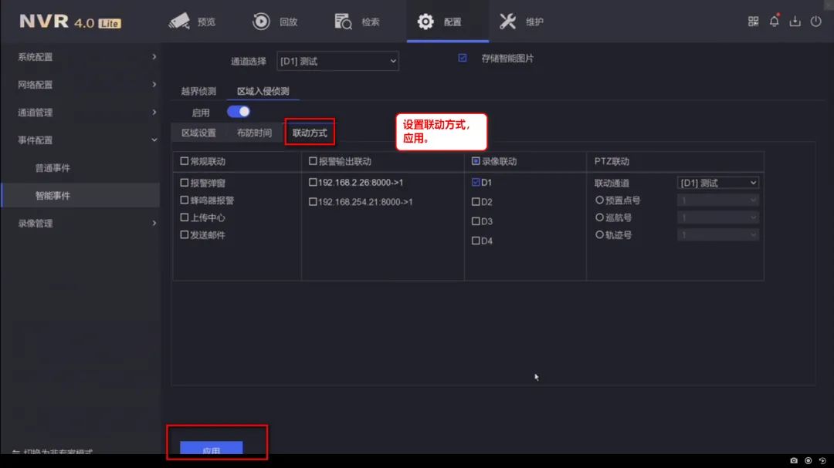The image size is (834, 468).
Task: Select the 预置点号 radio button
Action: (599, 200)
